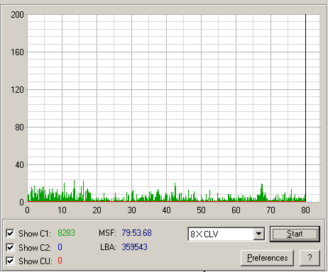Click the green C1 spike near 42 minutes
Viewport: 328px width, 272px height.
(175, 192)
